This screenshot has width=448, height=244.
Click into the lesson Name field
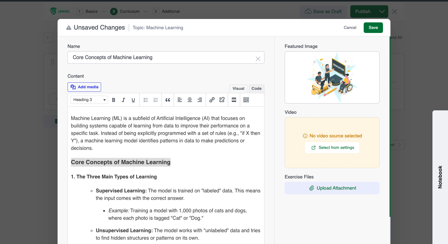[166, 58]
